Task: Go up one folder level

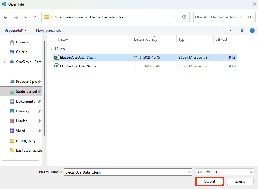Action: tap(35, 17)
